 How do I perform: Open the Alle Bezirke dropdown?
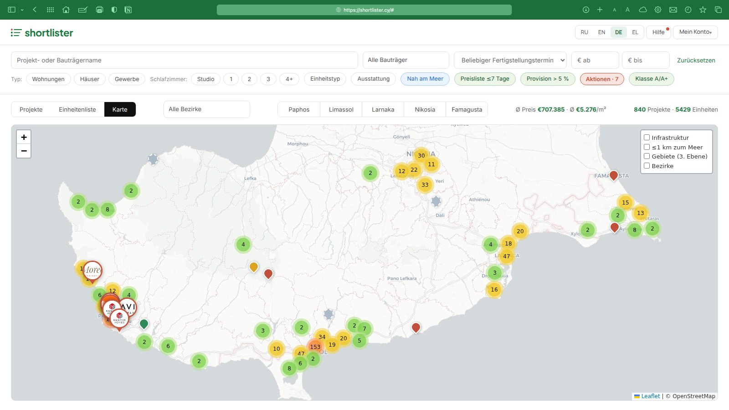pos(206,109)
